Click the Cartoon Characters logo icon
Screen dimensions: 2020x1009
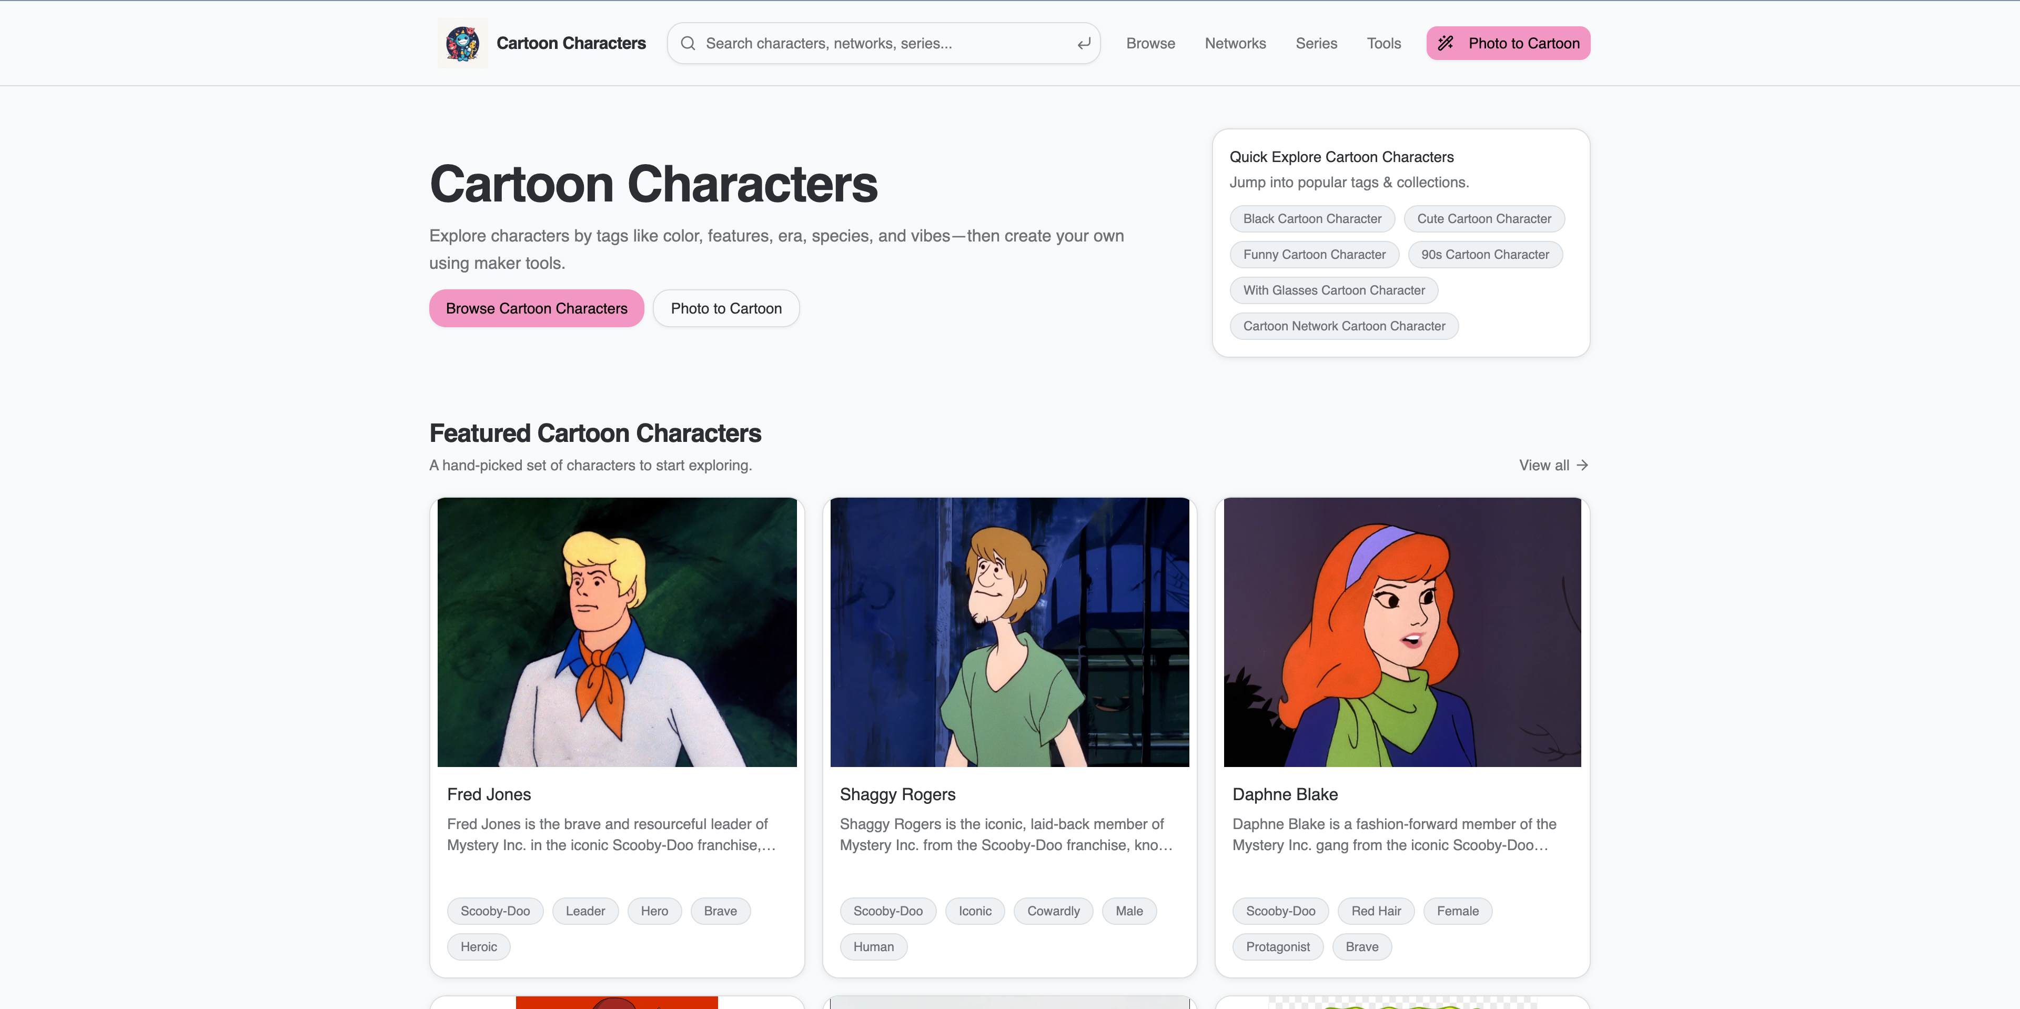pyautogui.click(x=463, y=43)
